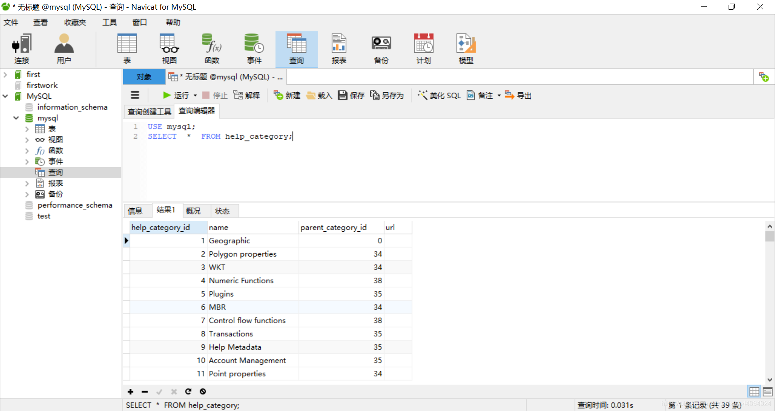Open the 收藏夹 favorites menu
The image size is (775, 411).
pos(75,22)
